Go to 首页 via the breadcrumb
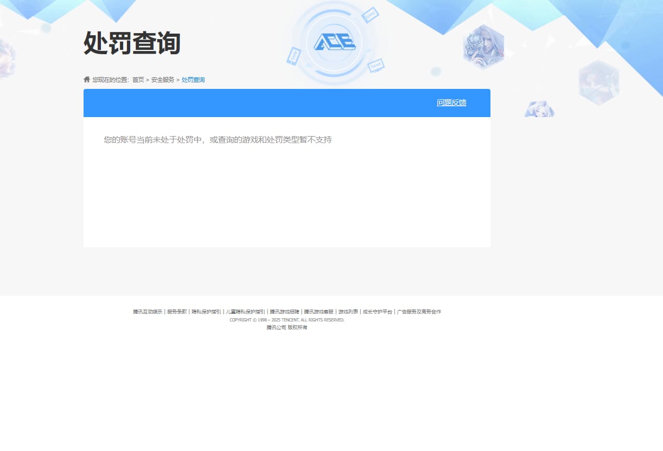 (137, 79)
